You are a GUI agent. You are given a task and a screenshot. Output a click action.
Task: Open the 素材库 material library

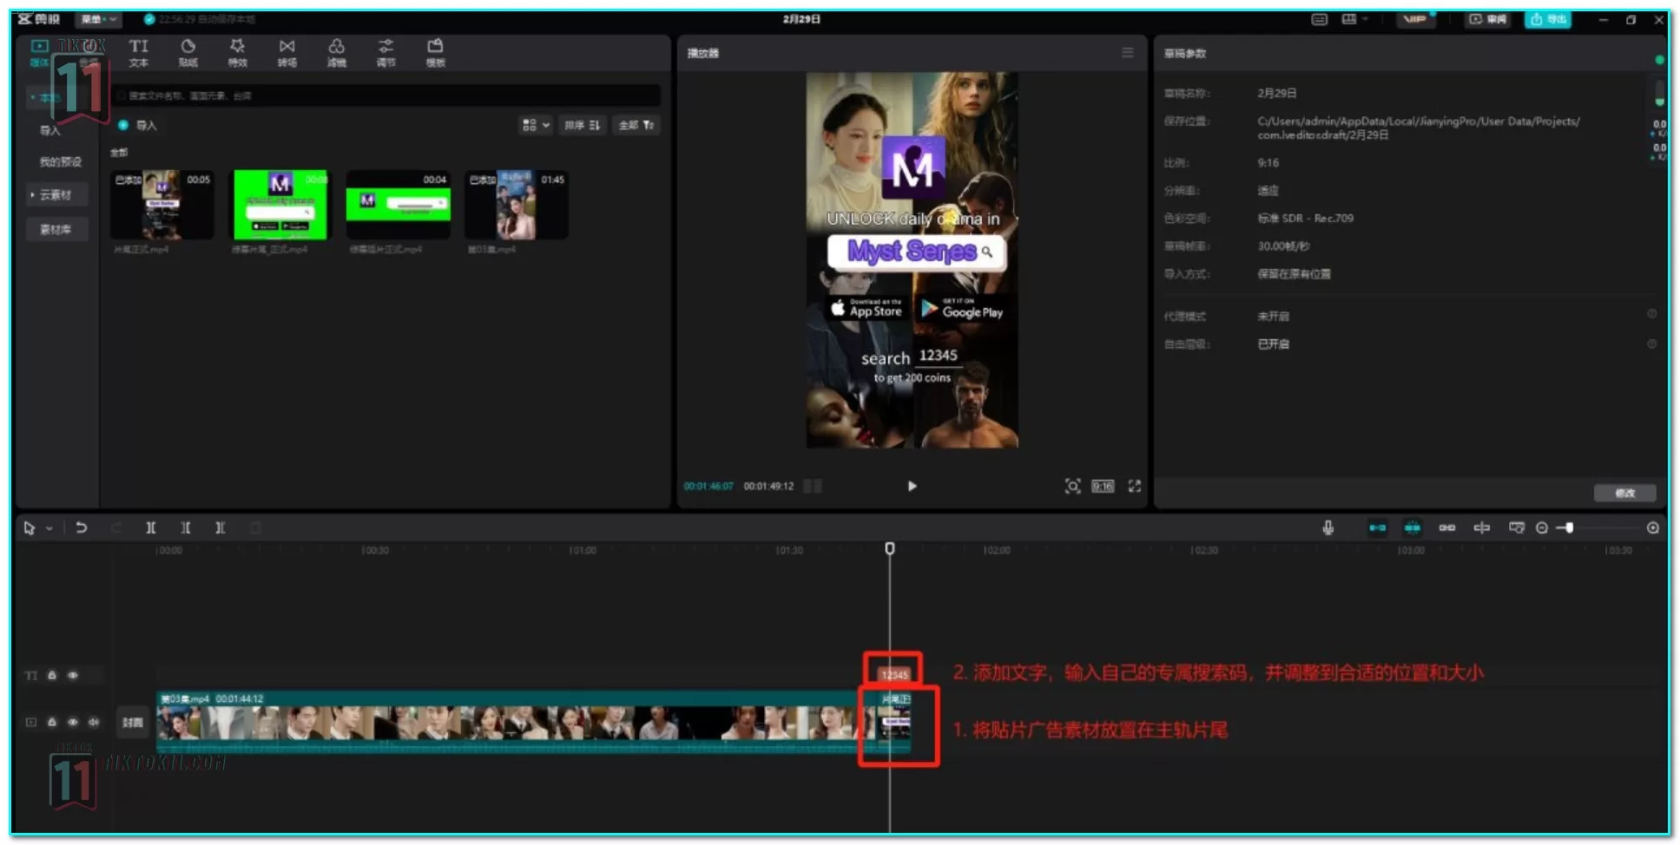click(55, 229)
